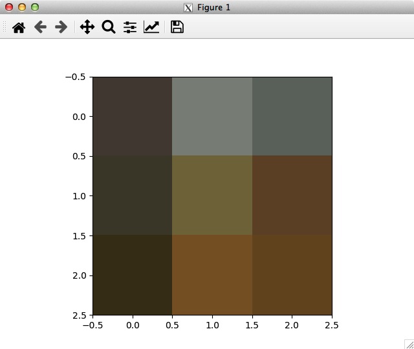Select the olive-khaki center cell of the image
Viewport: 414px width, 349px height.
212,195
